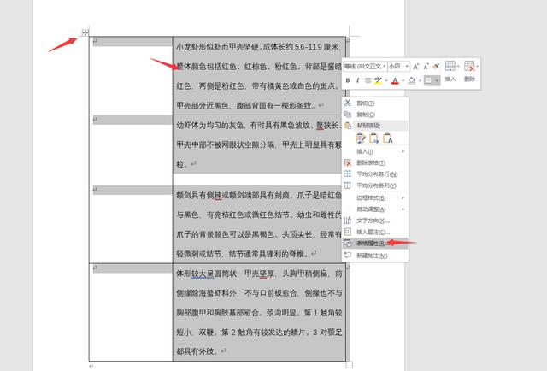Image resolution: width=547 pixels, height=371 pixels.
Task: Click text line starting 幼虾体为均匀的灰色
Action: (258, 126)
